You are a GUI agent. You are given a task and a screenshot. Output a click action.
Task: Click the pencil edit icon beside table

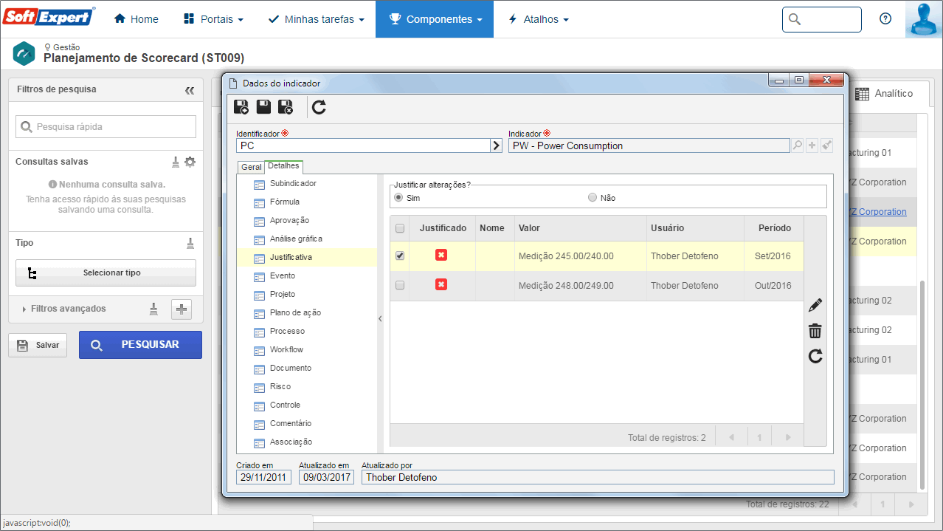tap(815, 305)
